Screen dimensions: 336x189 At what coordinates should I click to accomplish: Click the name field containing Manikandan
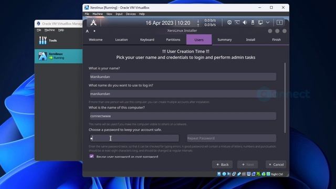[183, 77]
